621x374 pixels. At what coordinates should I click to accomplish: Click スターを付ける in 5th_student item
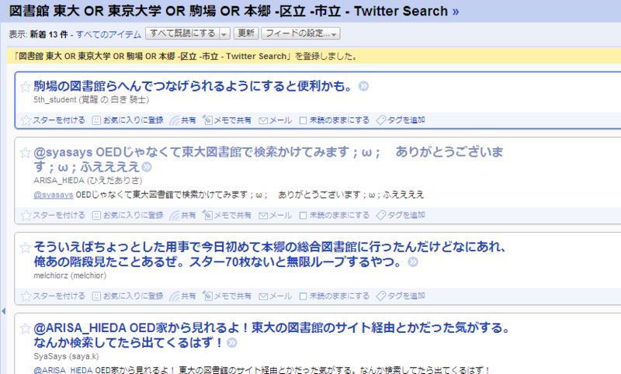point(54,120)
